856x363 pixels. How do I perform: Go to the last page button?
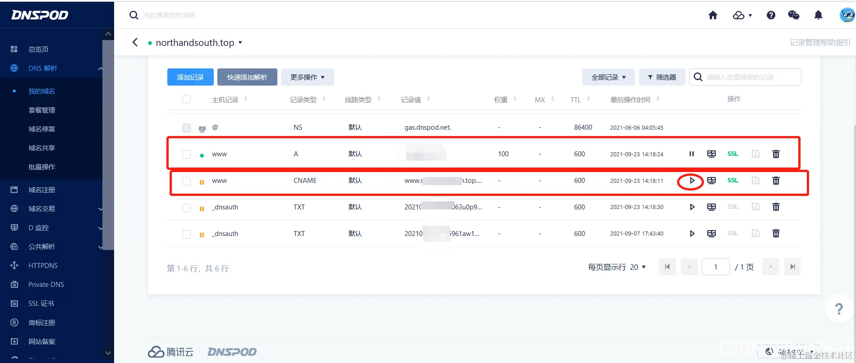pos(792,267)
